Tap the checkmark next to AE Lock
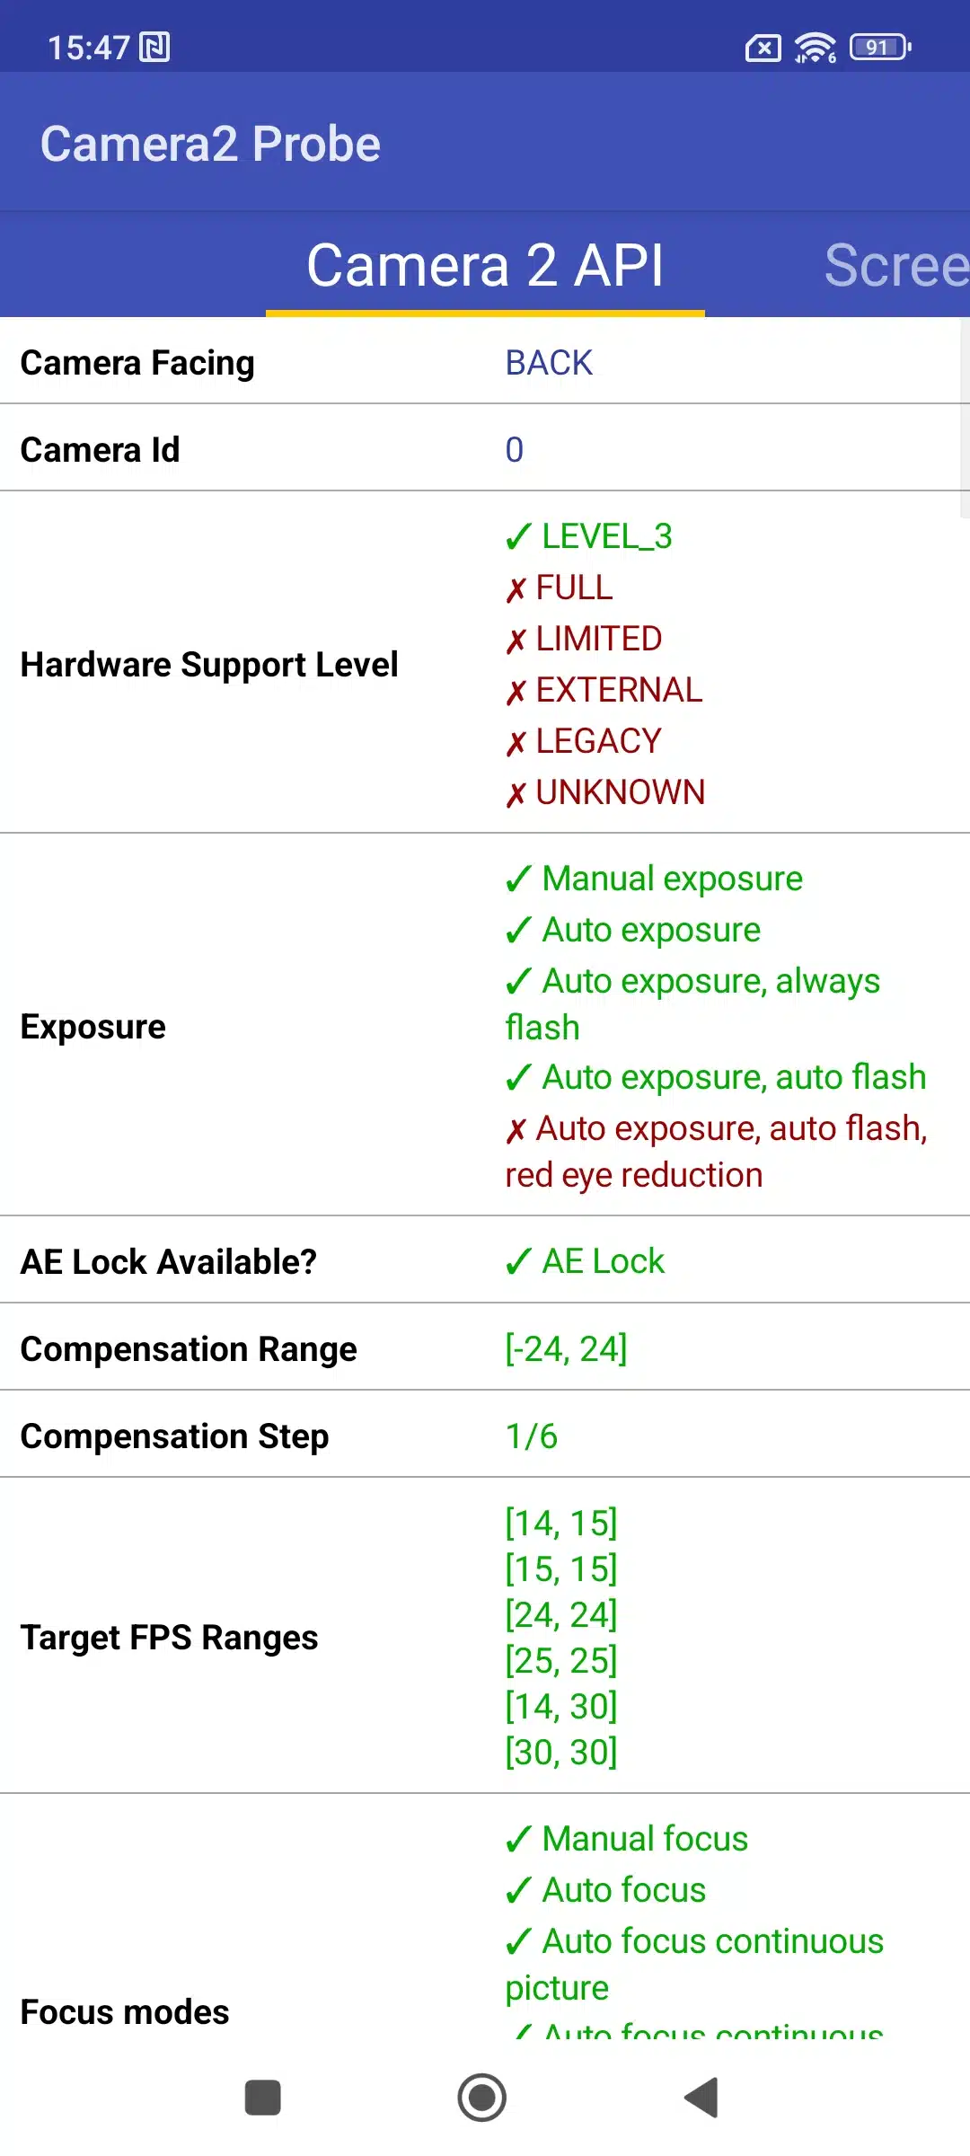 518,1262
